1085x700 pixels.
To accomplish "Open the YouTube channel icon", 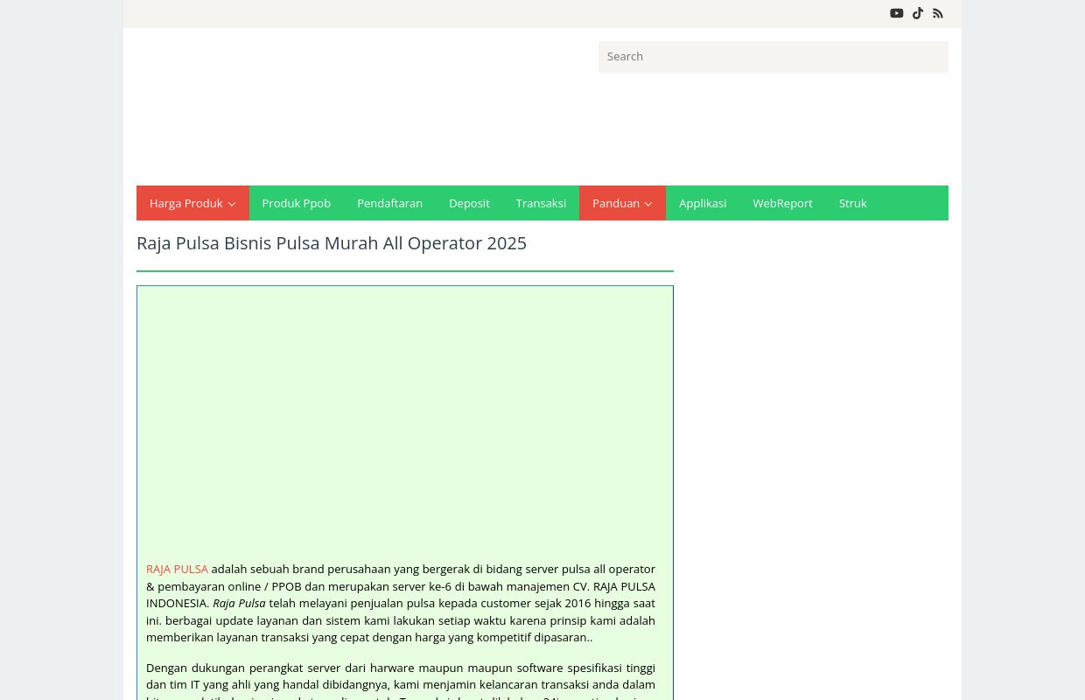I will point(896,13).
